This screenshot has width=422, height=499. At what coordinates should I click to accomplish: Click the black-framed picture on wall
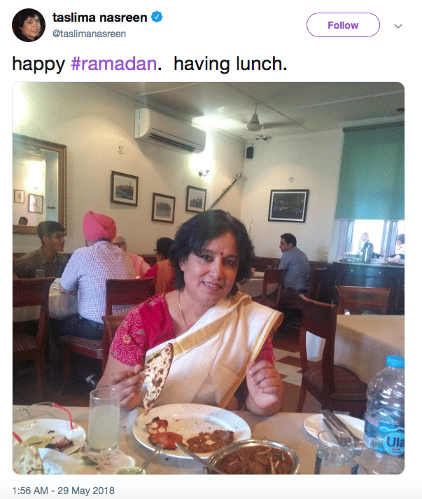[x=288, y=205]
